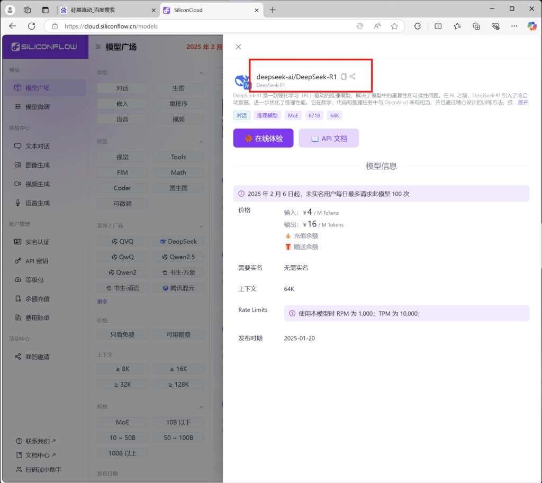
Task: Collapse the sidebar menu icon beside 模型广场
Action: tap(98, 47)
